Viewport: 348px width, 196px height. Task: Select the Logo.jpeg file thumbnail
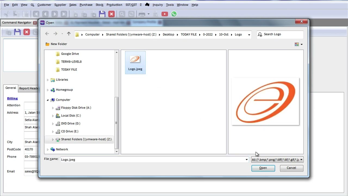(x=135, y=62)
